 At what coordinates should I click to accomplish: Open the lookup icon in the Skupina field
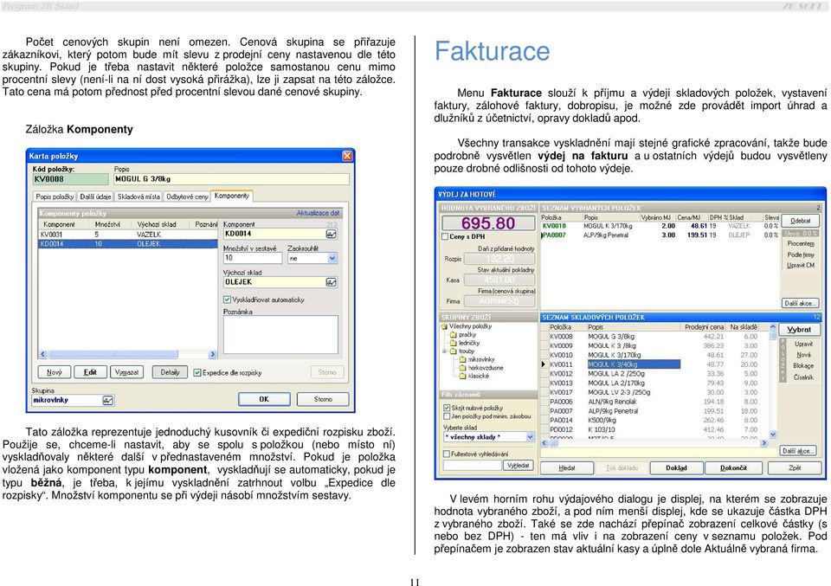click(x=107, y=401)
